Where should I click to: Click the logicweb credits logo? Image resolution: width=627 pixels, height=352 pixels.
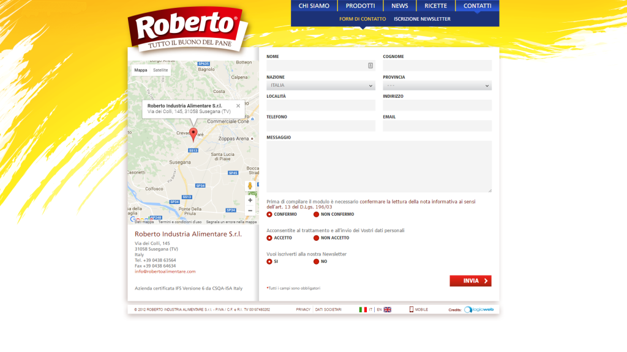[x=479, y=310]
